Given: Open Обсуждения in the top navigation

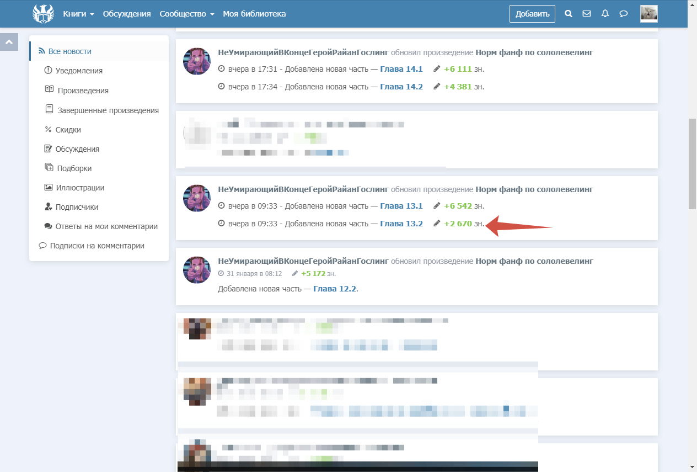Looking at the screenshot, I should pyautogui.click(x=127, y=14).
